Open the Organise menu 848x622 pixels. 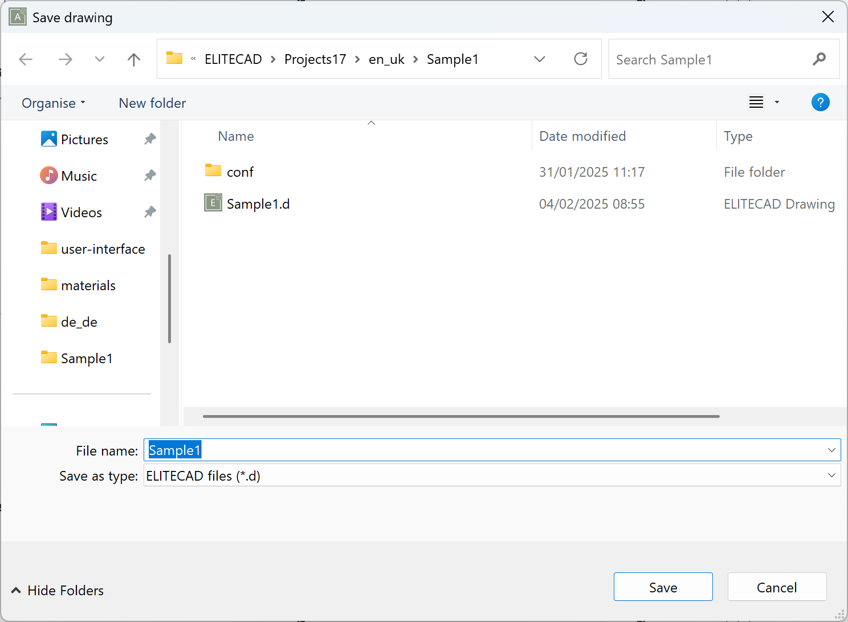coord(54,103)
